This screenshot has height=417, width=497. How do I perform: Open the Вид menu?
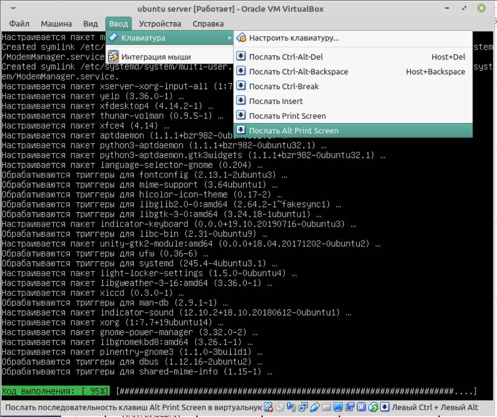[90, 24]
